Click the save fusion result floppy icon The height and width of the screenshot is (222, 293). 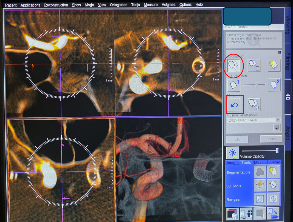pyautogui.click(x=276, y=127)
